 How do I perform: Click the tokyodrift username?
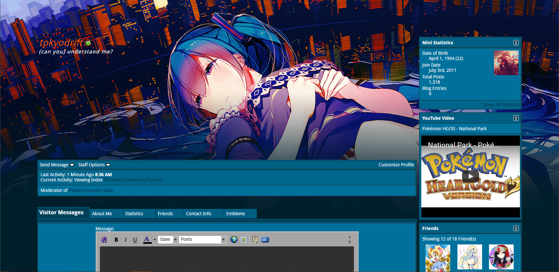[x=61, y=43]
